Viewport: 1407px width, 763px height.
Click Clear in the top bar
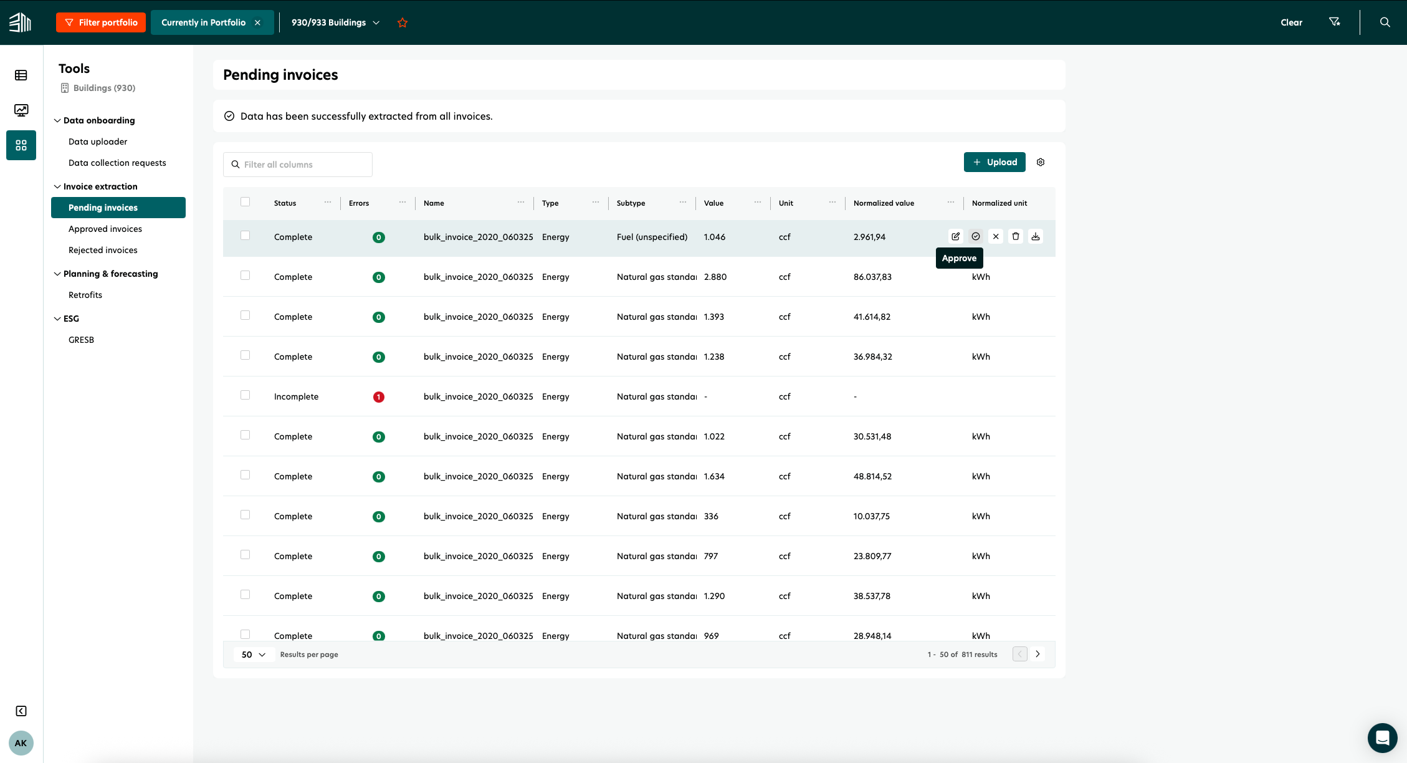[1291, 22]
